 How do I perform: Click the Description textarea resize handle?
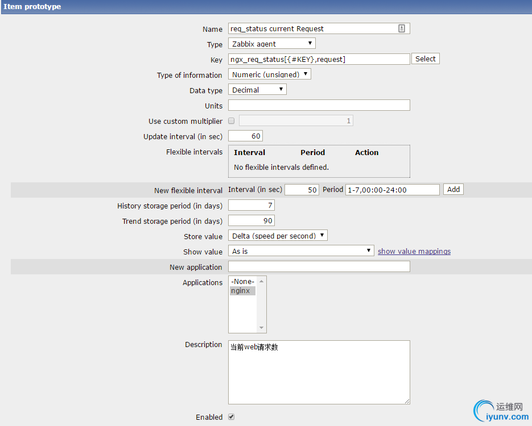click(407, 401)
